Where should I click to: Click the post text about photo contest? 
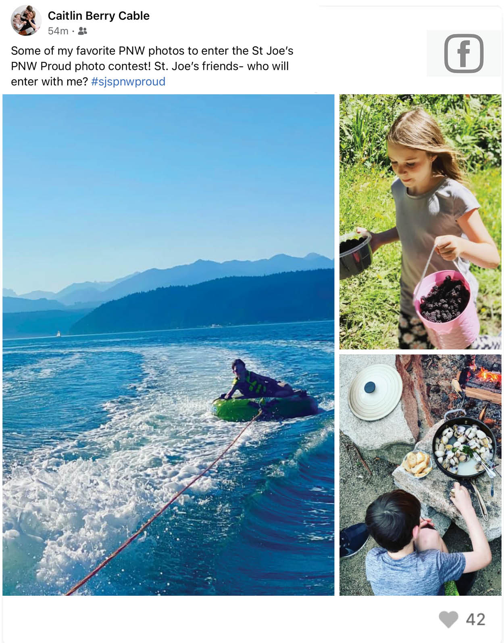point(152,66)
